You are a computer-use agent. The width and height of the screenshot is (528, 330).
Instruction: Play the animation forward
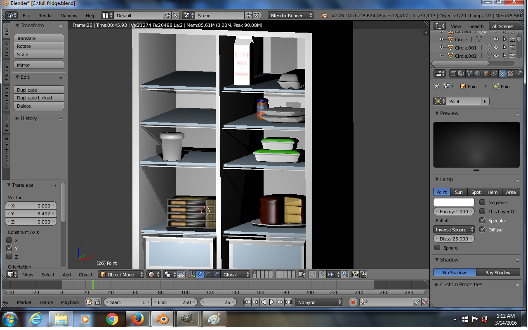272,302
